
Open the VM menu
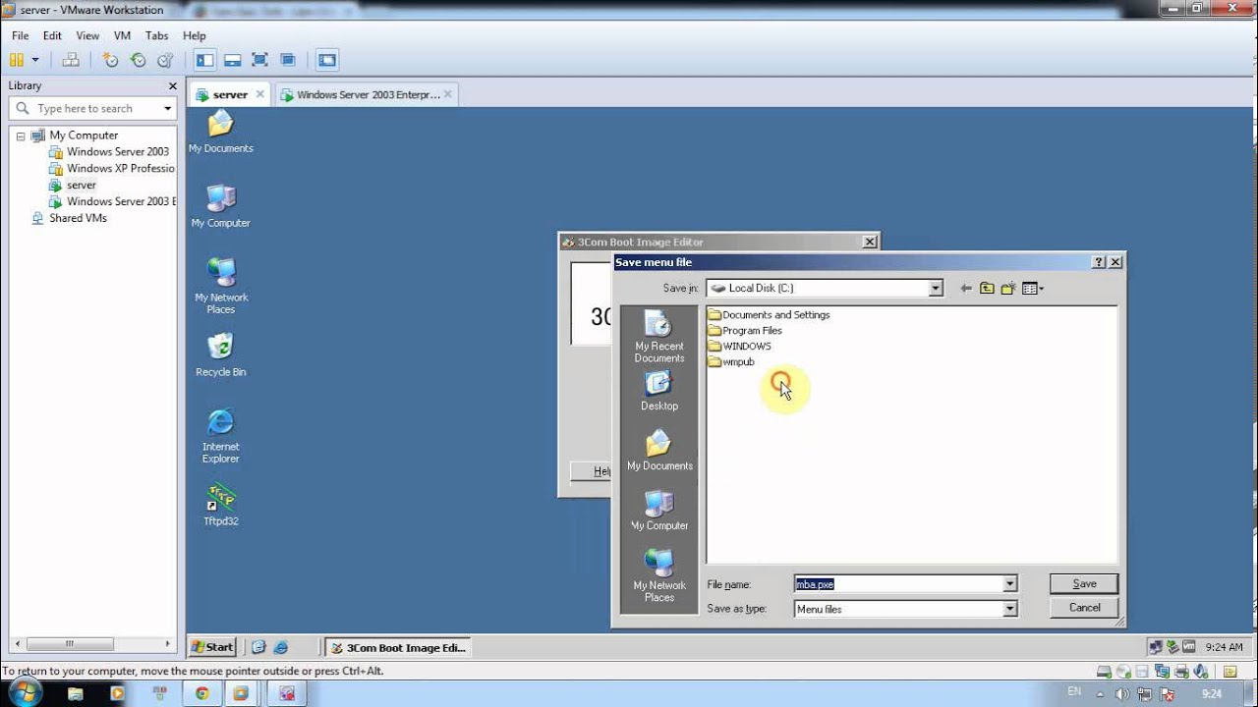point(122,35)
